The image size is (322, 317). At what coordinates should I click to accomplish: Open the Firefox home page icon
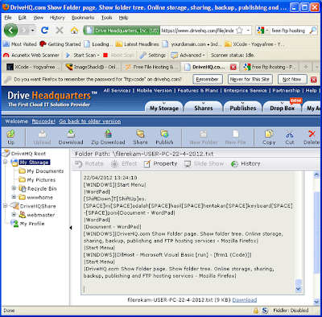click(x=74, y=31)
